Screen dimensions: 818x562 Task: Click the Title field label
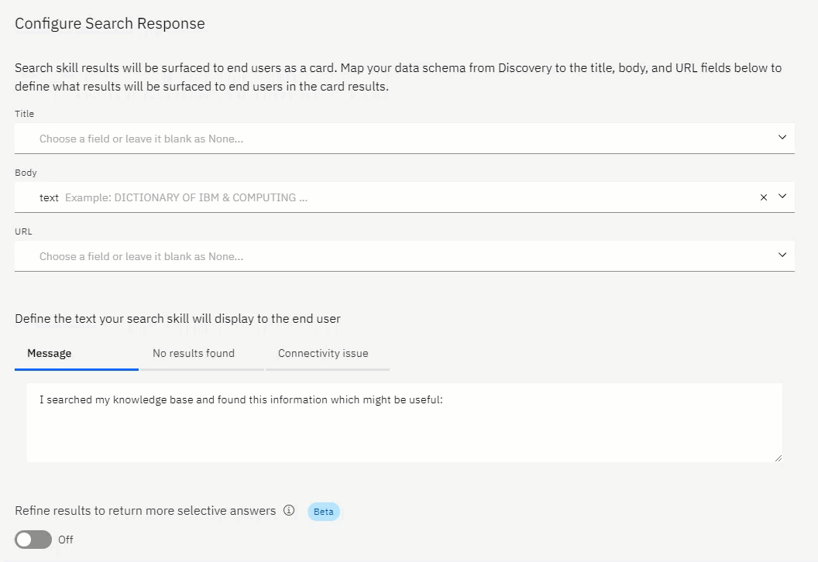click(25, 114)
